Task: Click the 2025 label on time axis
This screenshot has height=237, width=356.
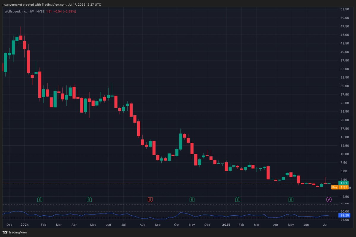Action: (226, 225)
